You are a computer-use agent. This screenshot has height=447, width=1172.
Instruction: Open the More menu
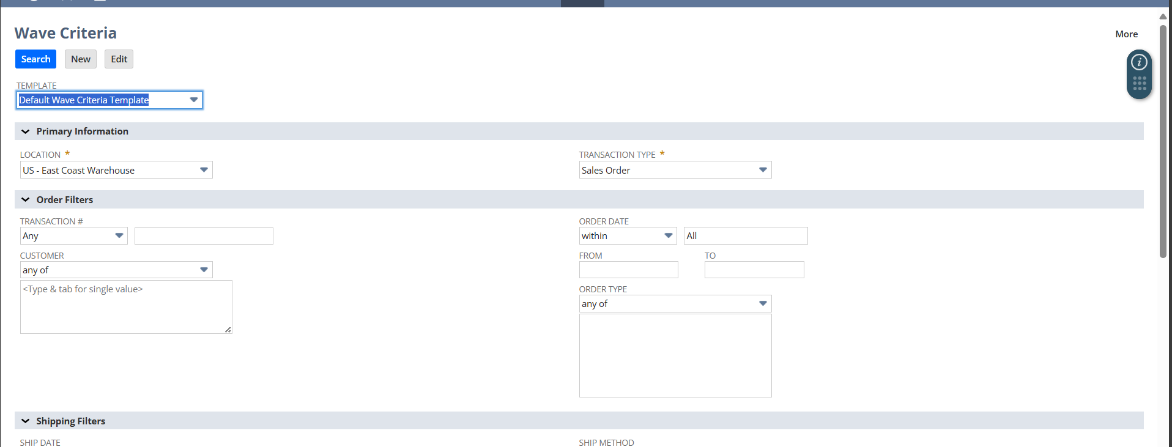tap(1126, 34)
